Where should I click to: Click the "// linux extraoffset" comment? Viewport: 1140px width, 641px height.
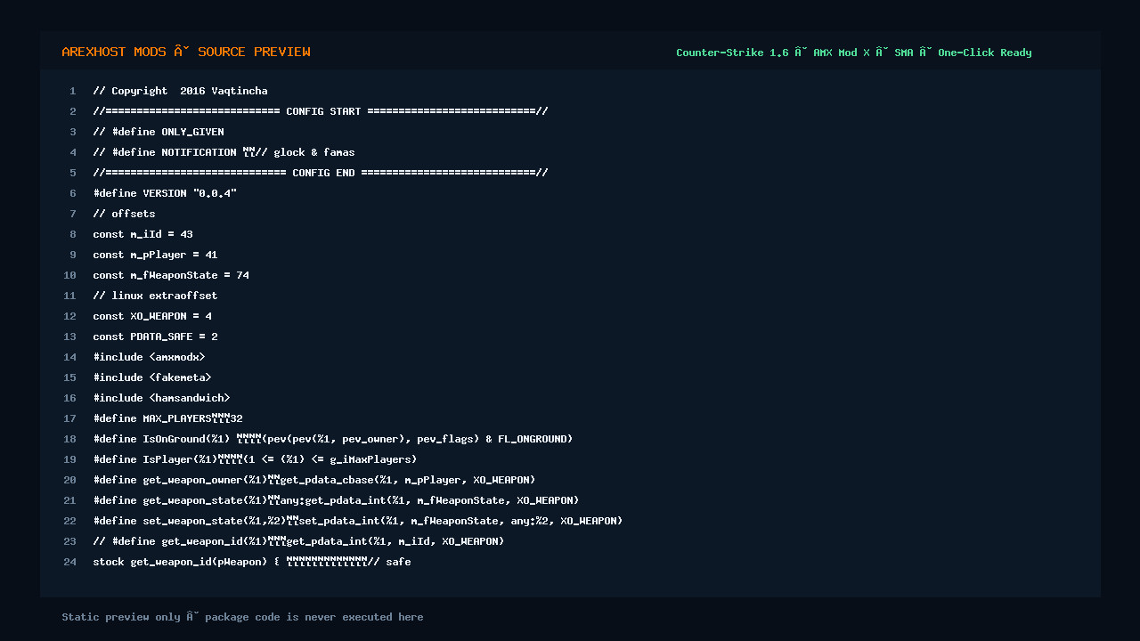tap(155, 296)
